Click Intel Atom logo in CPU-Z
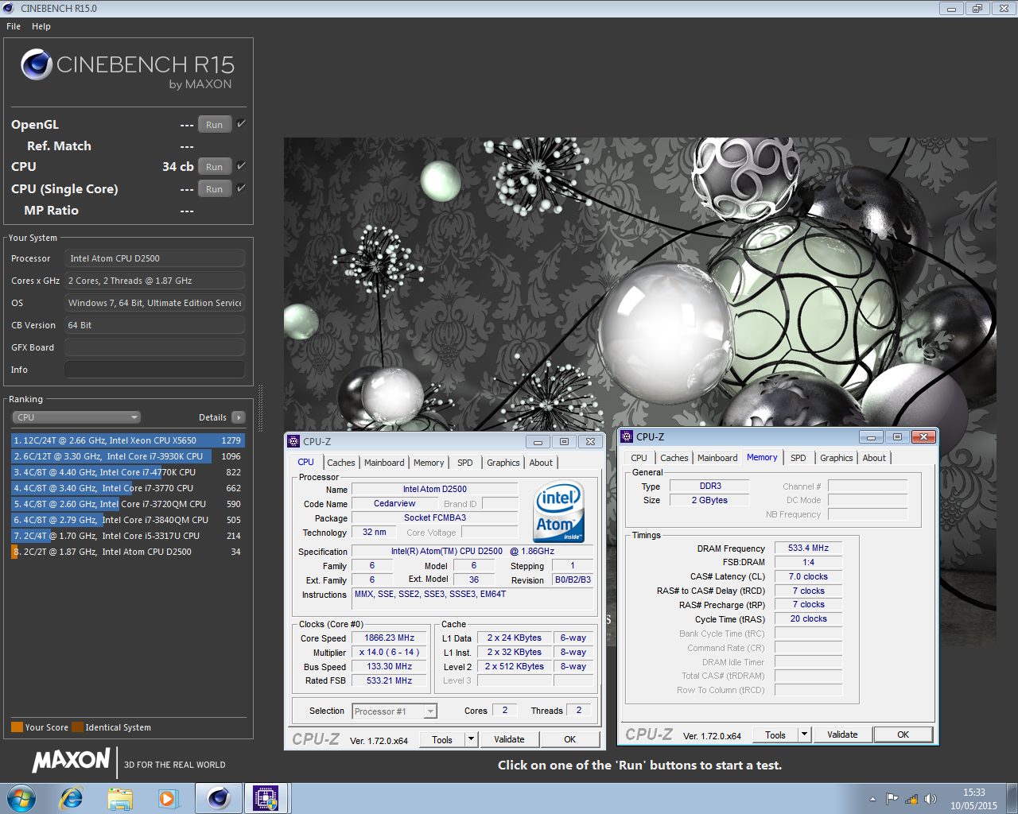 (x=560, y=512)
